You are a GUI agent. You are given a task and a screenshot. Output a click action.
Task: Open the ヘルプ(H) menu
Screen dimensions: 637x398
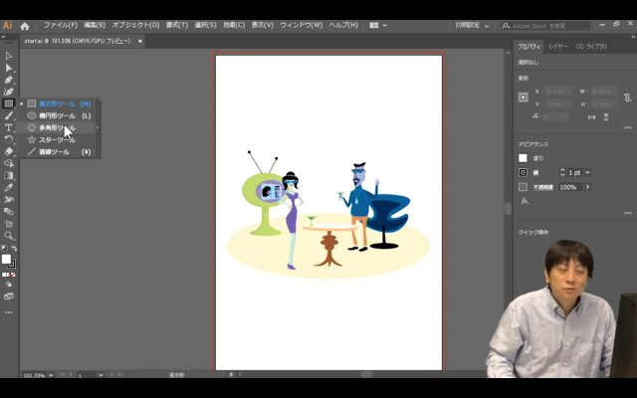tap(343, 25)
